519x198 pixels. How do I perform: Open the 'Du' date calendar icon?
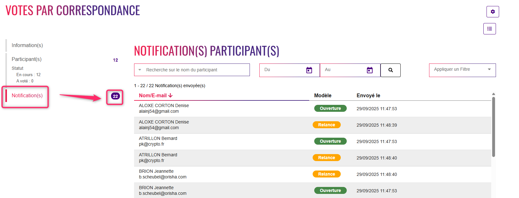point(309,70)
